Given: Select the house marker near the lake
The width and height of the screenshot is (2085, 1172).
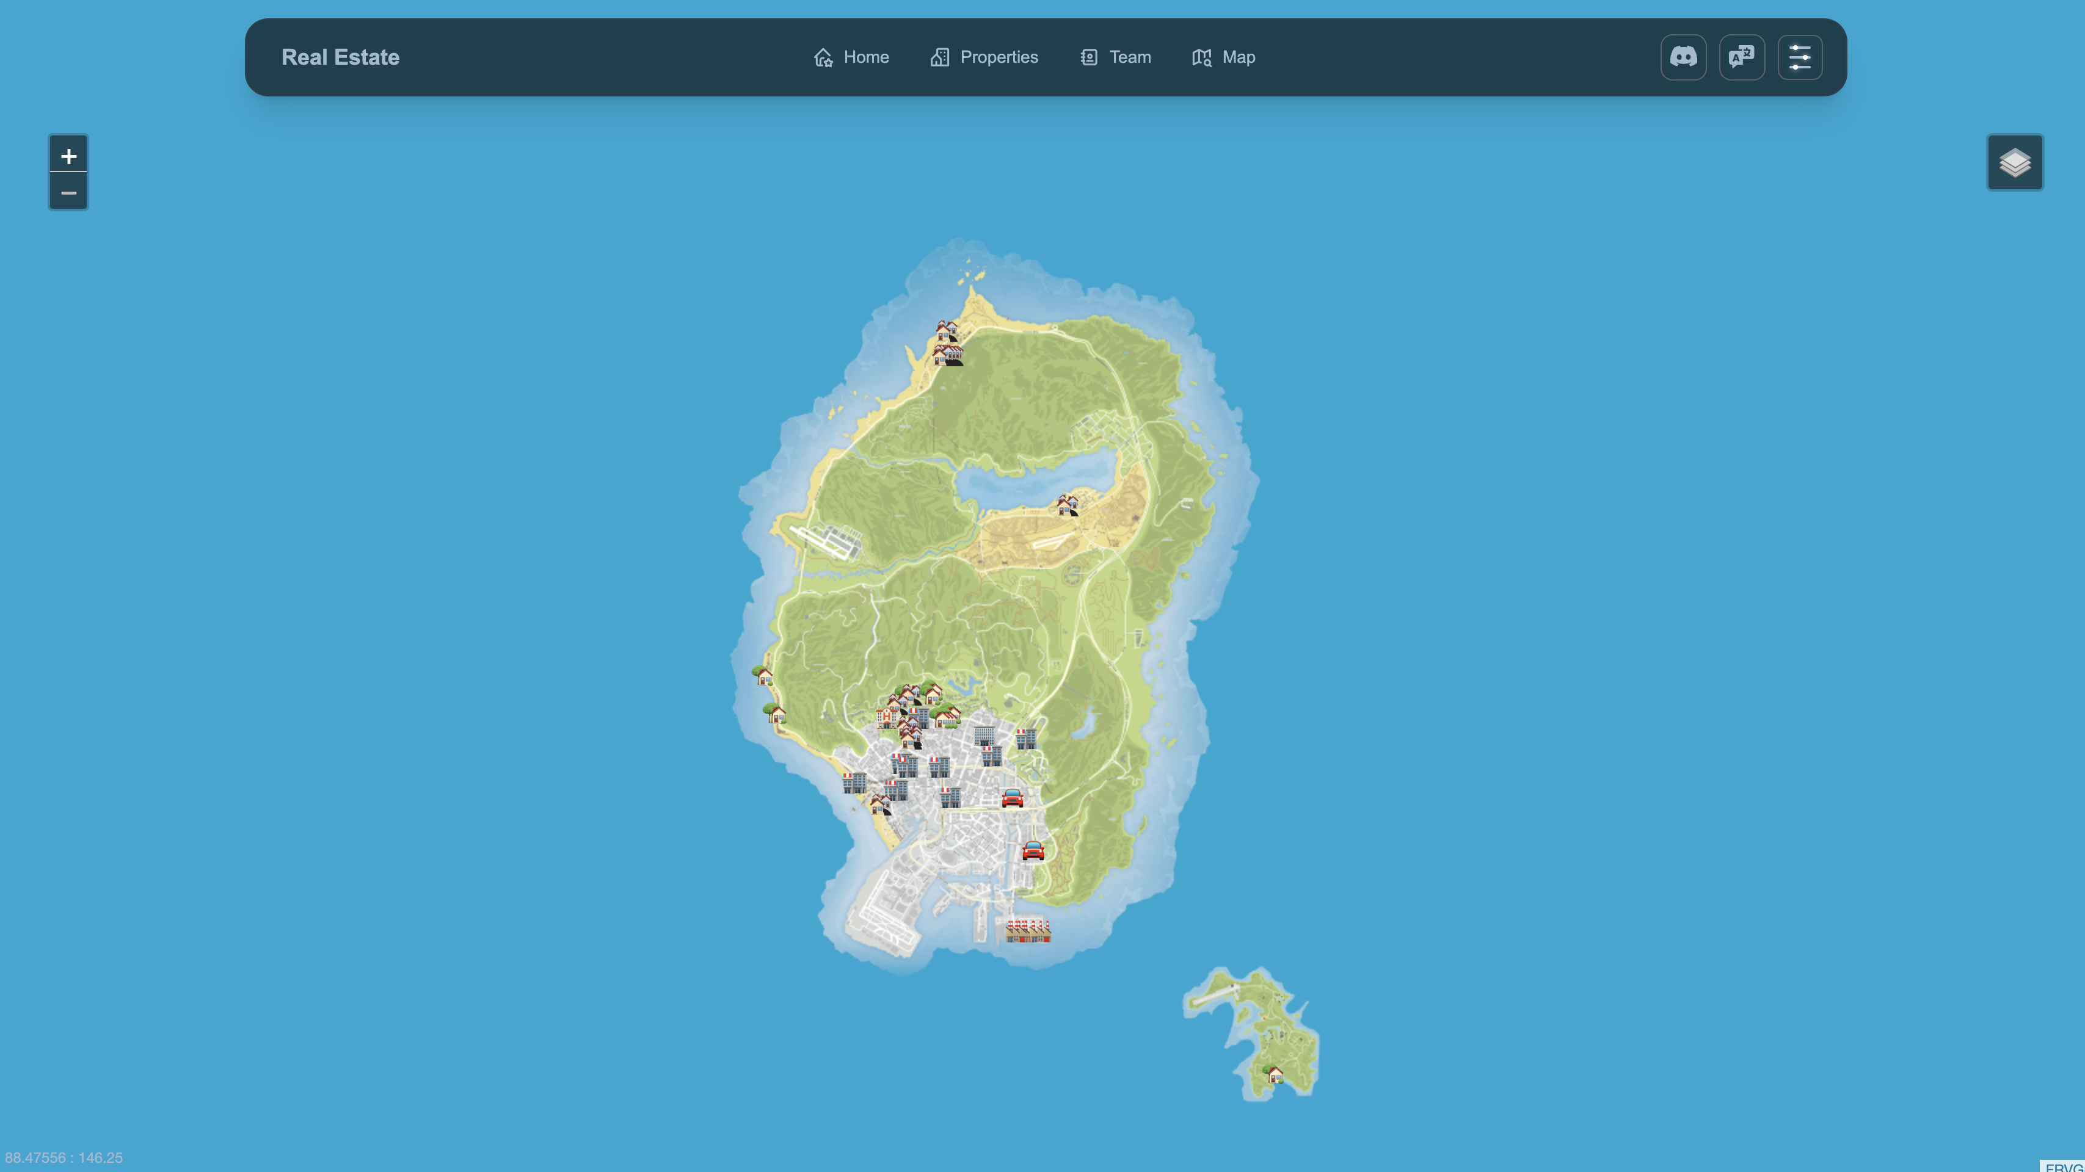Looking at the screenshot, I should (1068, 505).
